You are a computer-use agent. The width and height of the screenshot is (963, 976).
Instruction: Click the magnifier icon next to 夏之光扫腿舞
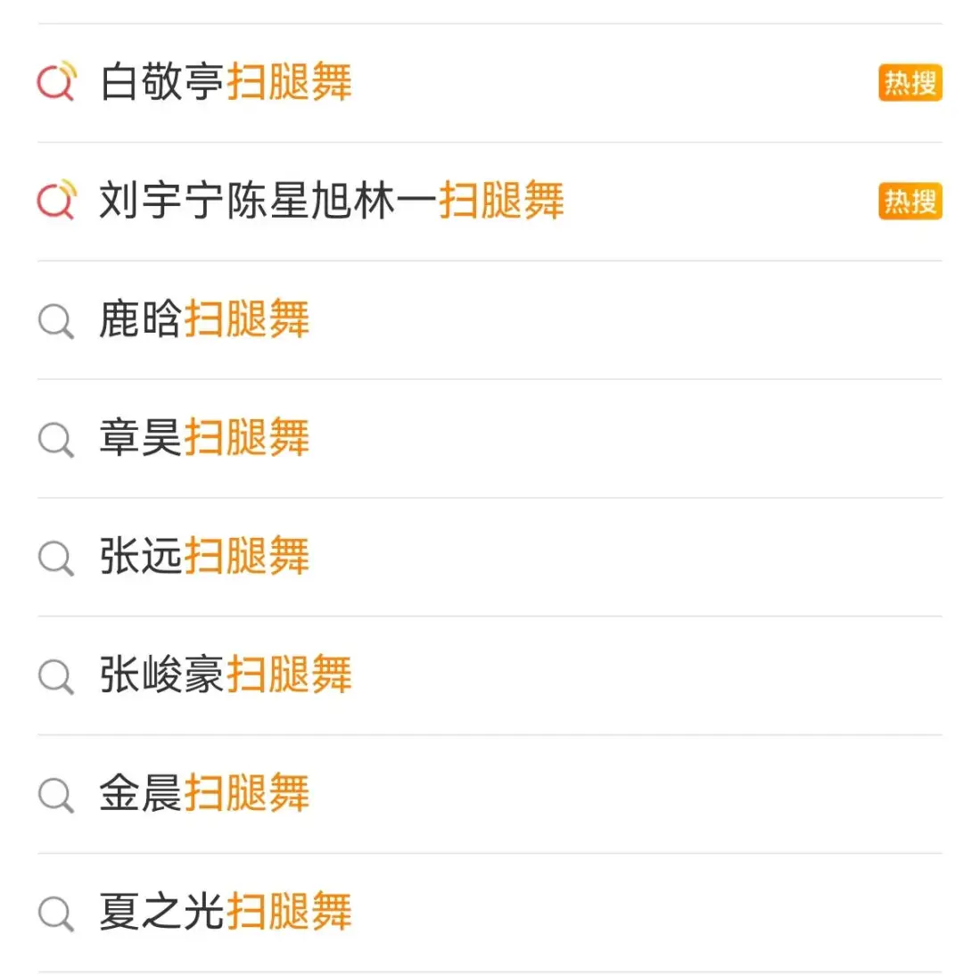[56, 913]
